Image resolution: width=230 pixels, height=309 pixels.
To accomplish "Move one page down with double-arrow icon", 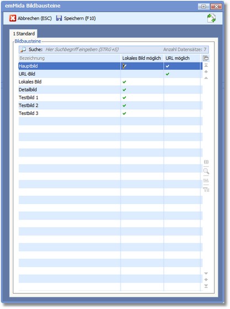I will [206, 280].
